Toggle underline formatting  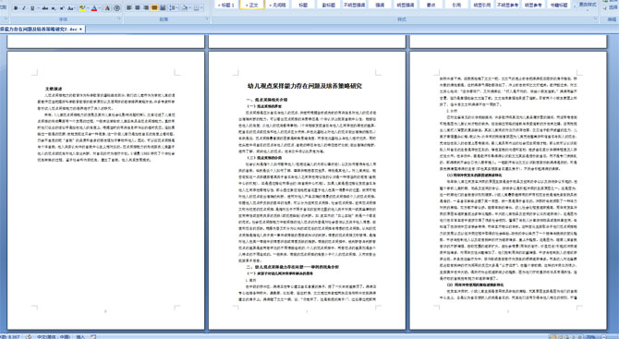(x=32, y=8)
